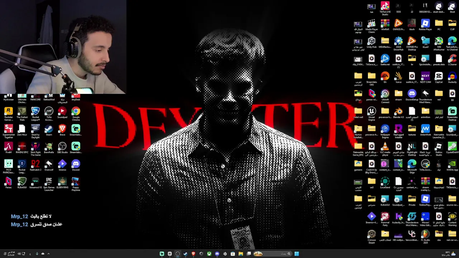Viewport: 459px width, 258px height.
Task: Open the Microsoft Edge shortcut
Action: pos(412,167)
